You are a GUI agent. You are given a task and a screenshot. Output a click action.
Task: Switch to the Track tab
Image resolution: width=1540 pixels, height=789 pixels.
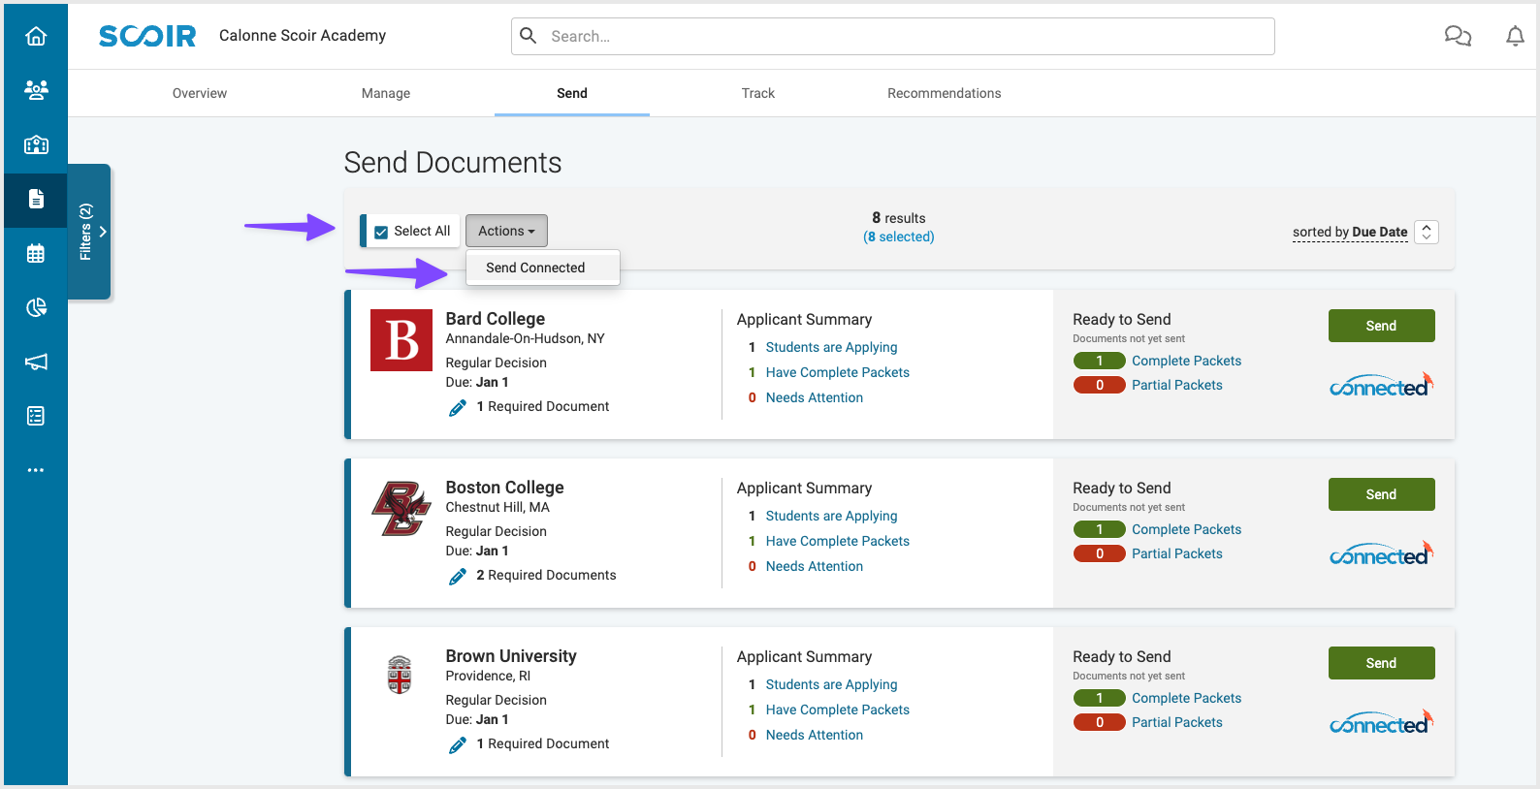(x=758, y=93)
